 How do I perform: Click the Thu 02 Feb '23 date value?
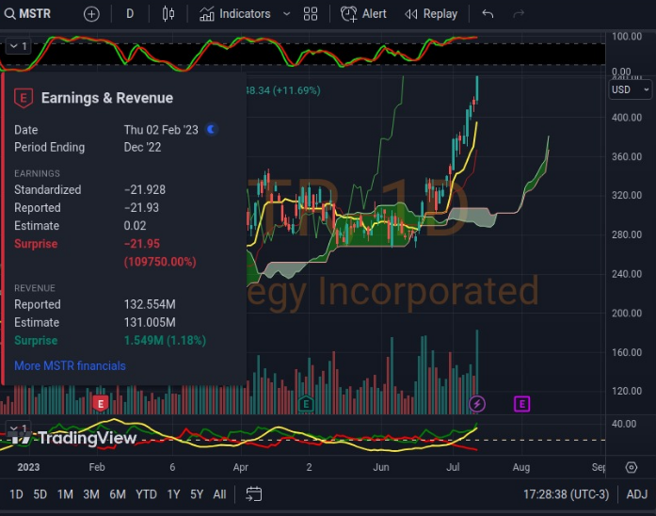[x=161, y=130]
